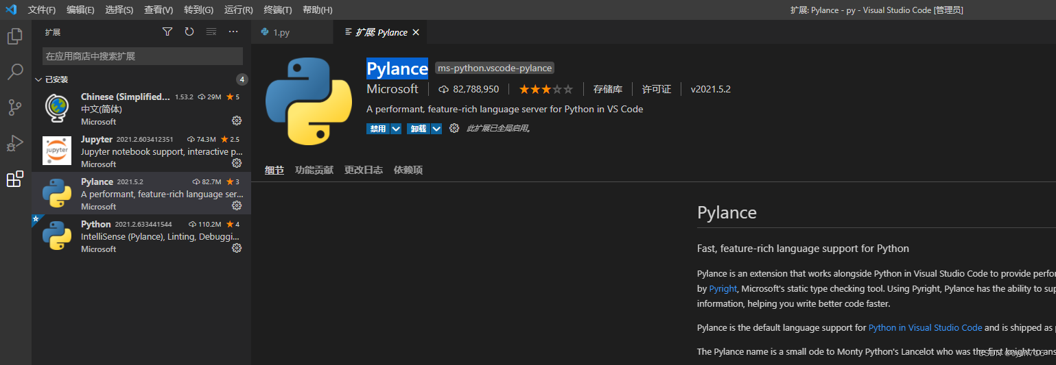Click the Pylance star rating
The image size is (1056, 365).
[545, 89]
